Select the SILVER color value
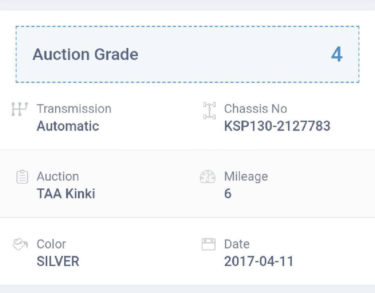 [58, 261]
